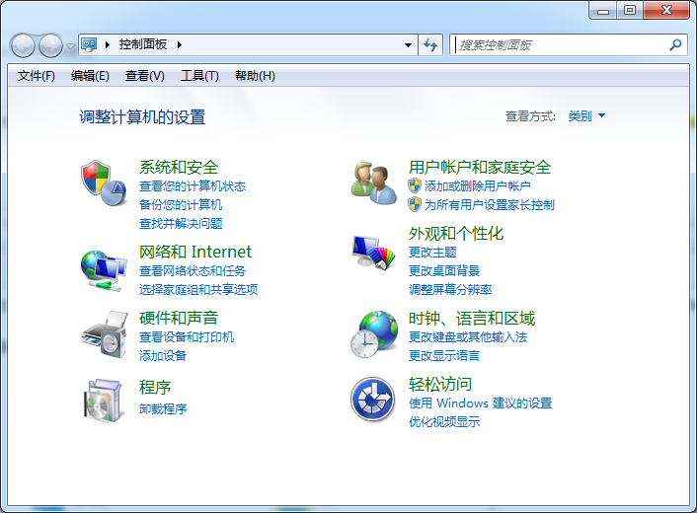Viewport: 697px width, 513px height.
Task: Expand the recent pages arrow near Back button
Action: 70,46
